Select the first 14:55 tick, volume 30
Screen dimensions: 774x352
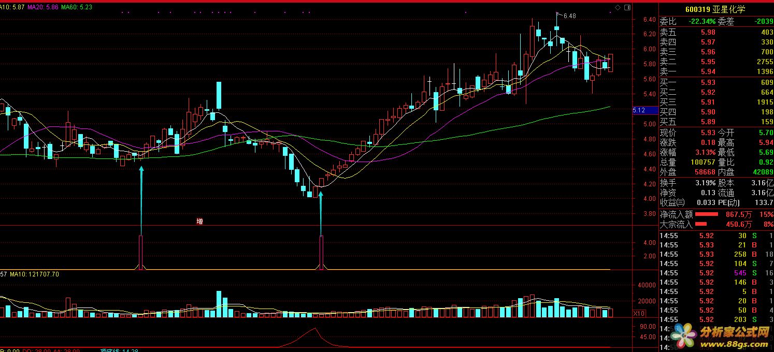click(x=716, y=236)
